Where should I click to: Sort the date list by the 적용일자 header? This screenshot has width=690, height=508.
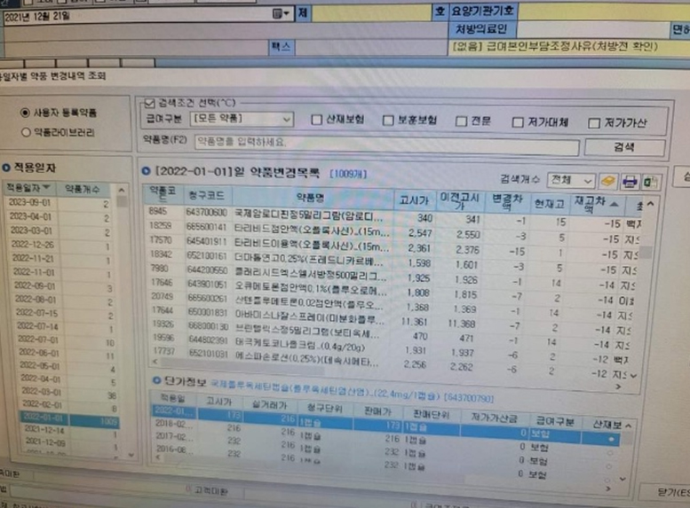(x=30, y=189)
